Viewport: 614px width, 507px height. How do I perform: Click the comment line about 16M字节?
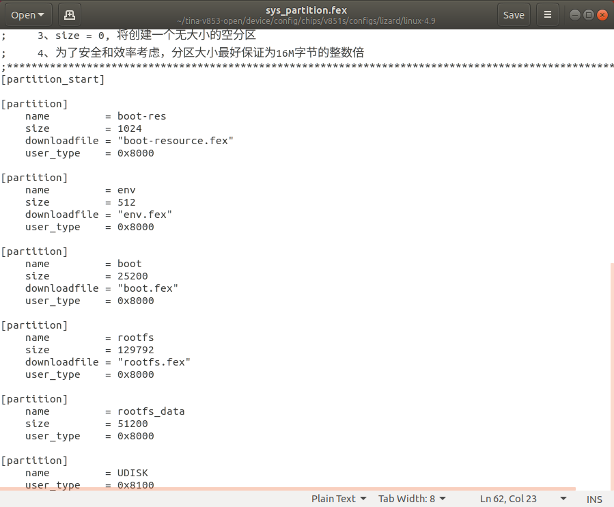183,52
